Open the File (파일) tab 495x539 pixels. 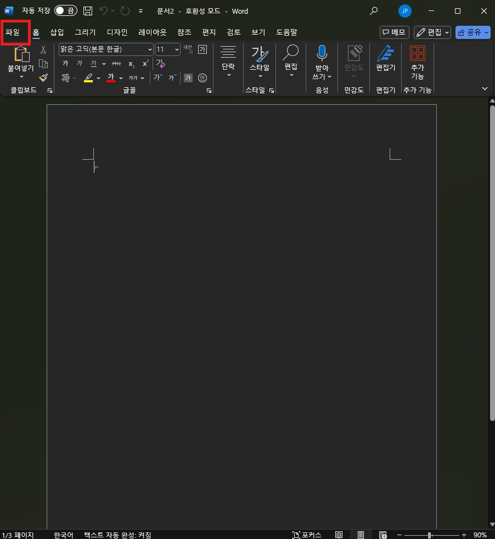tap(13, 32)
